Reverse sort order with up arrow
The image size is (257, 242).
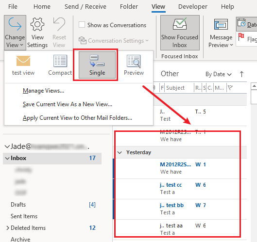[241, 74]
